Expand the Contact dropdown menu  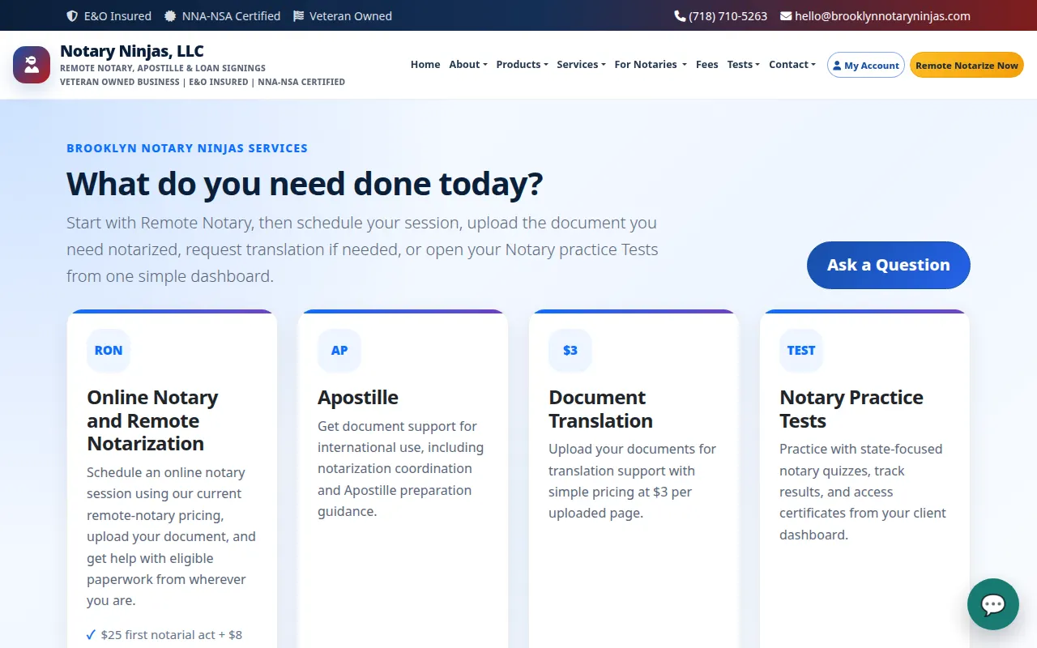792,65
